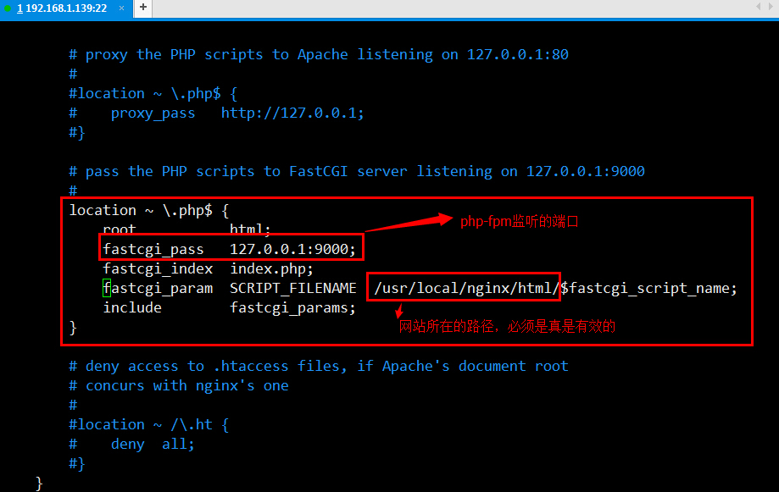The width and height of the screenshot is (779, 492).
Task: Click the http://127.0.0.1 proxy_pass URL
Action: coord(292,113)
